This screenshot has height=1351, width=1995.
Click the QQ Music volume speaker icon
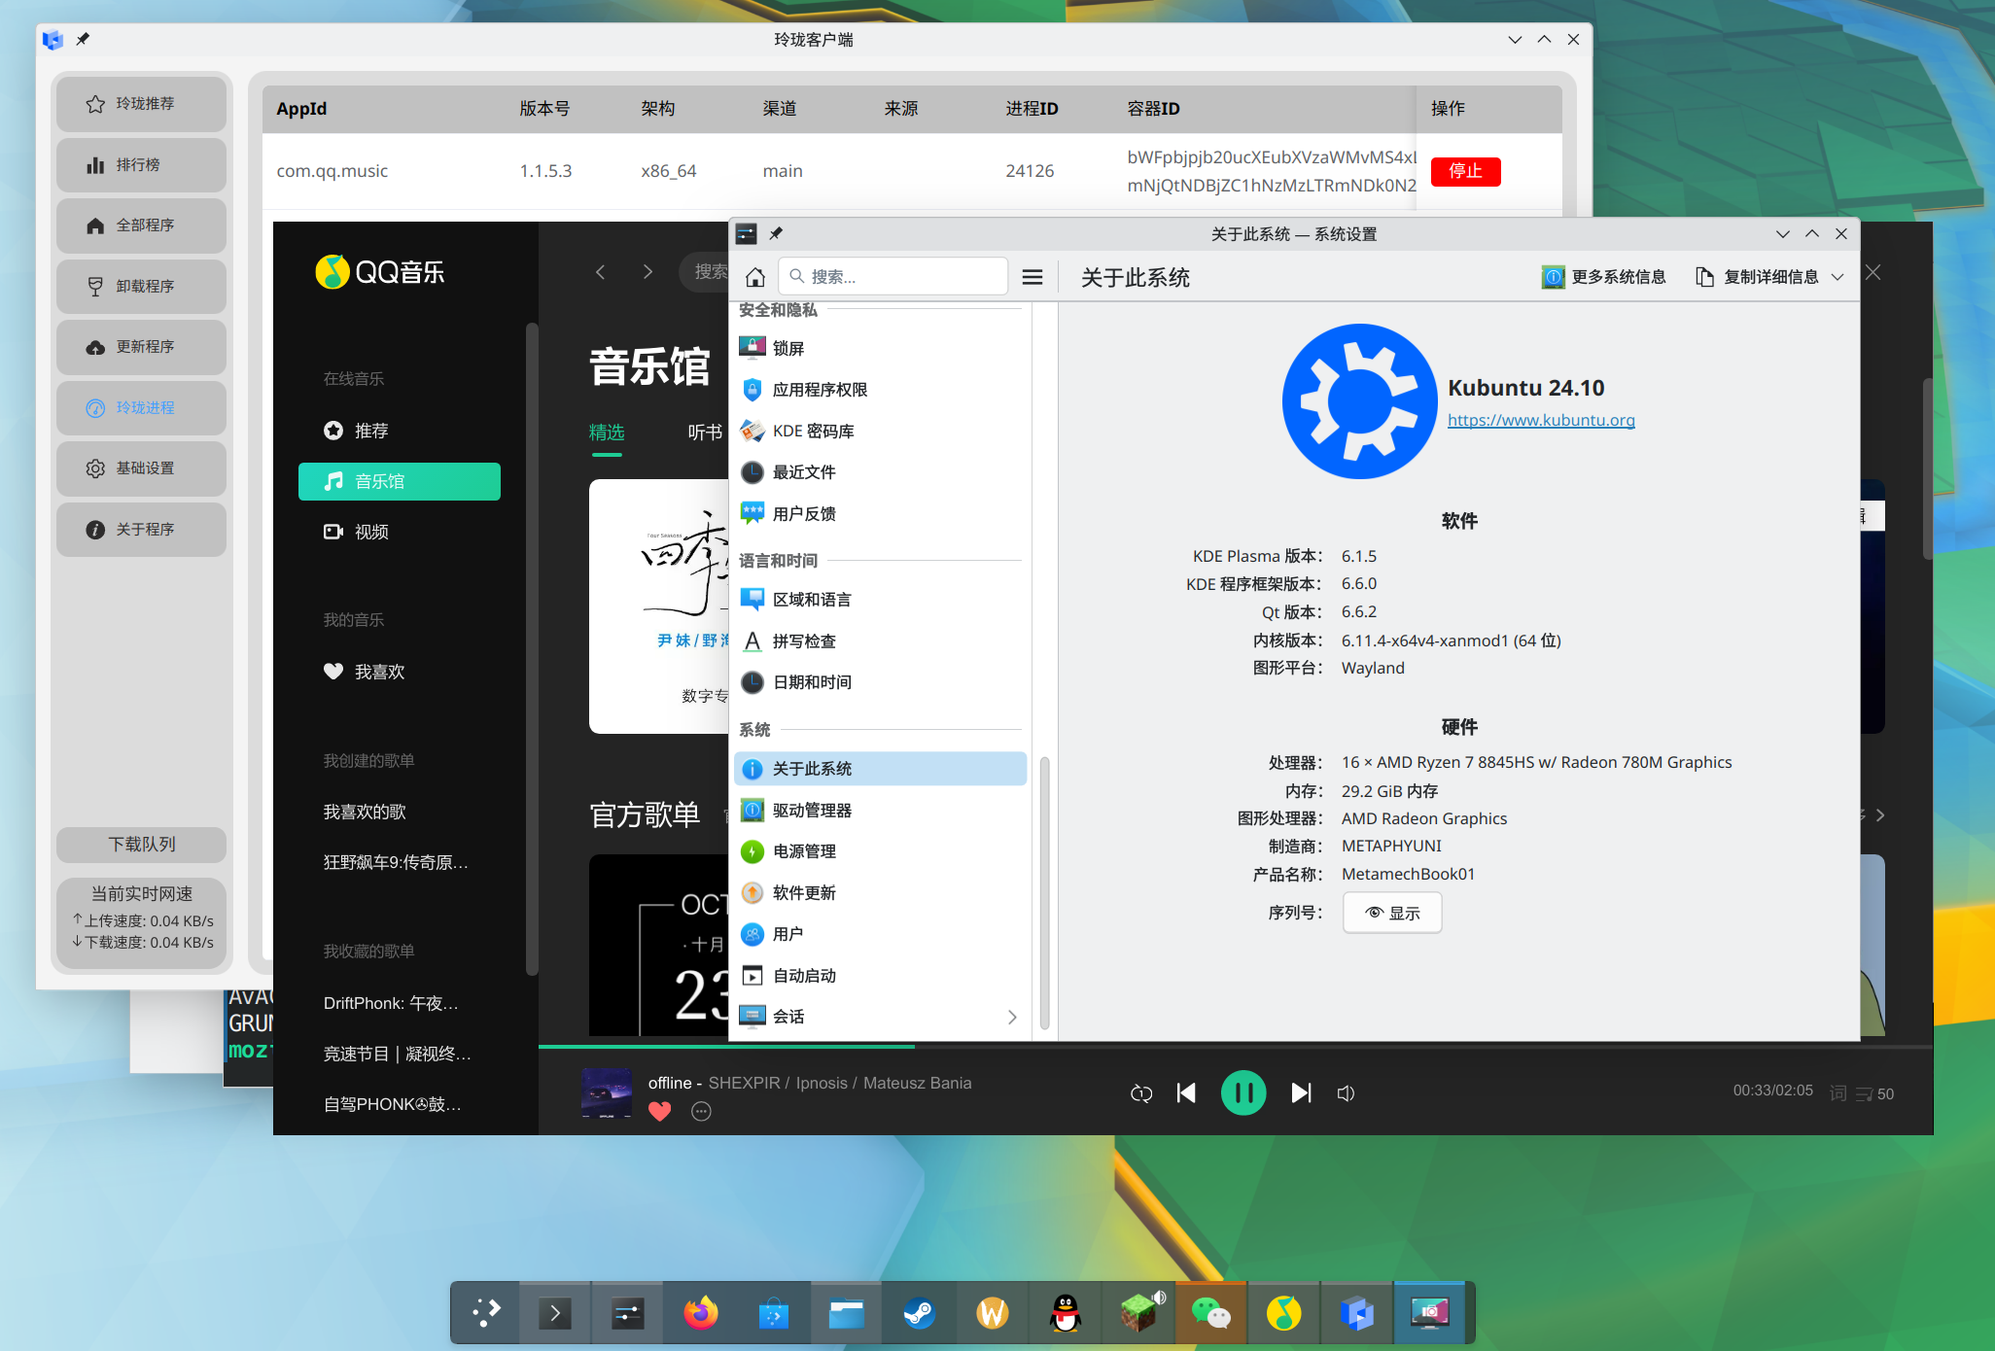point(1346,1093)
